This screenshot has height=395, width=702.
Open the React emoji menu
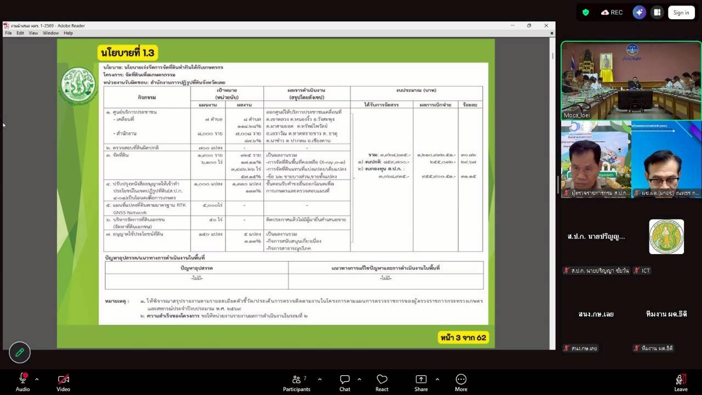coord(382,383)
